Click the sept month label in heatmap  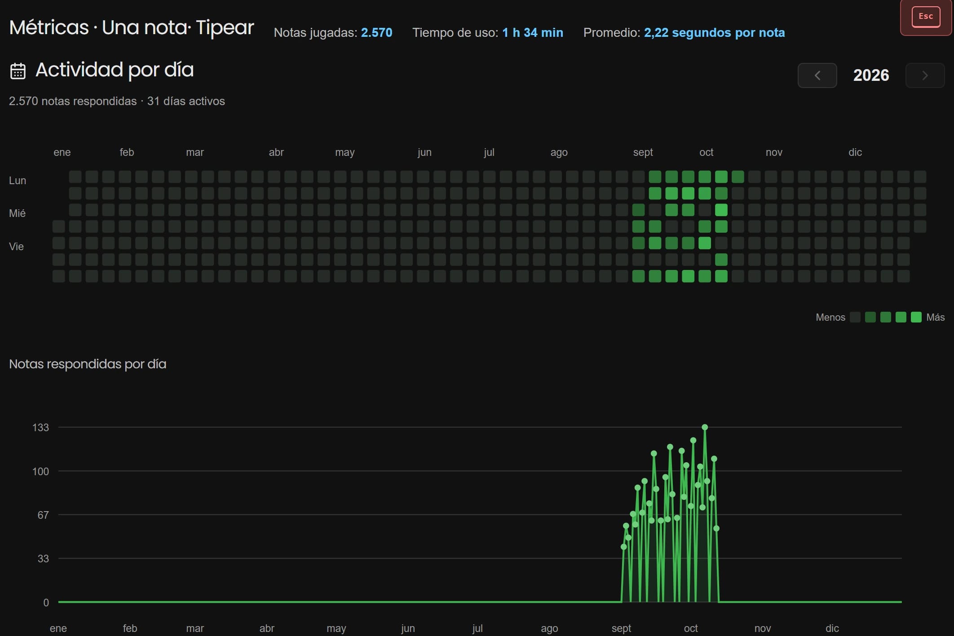click(x=643, y=152)
